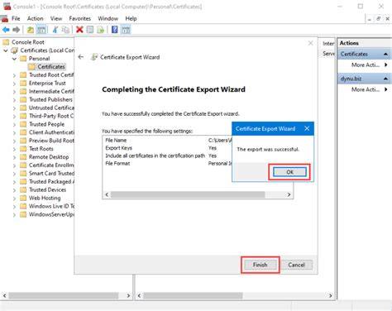This screenshot has height=311, width=392.
Task: Click the Forward arrow in the MMC toolbar
Action: coord(17,30)
